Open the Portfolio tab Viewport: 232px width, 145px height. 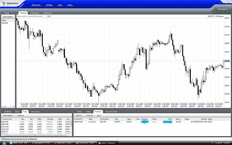pyautogui.click(x=7, y=112)
